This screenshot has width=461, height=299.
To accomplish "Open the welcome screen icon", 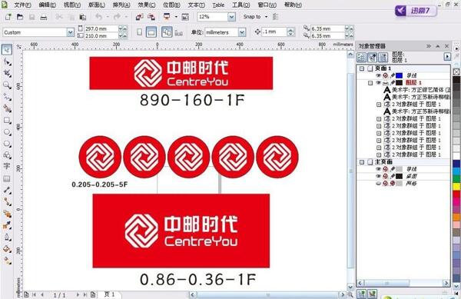I will pos(185,17).
